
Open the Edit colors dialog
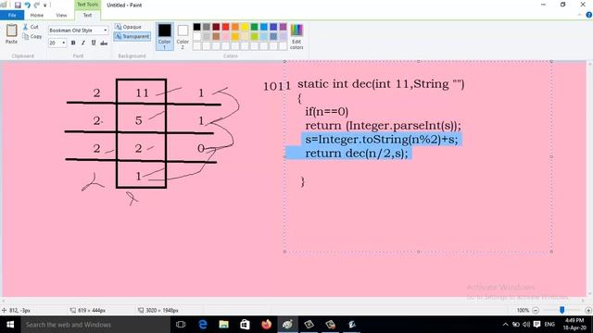point(296,36)
